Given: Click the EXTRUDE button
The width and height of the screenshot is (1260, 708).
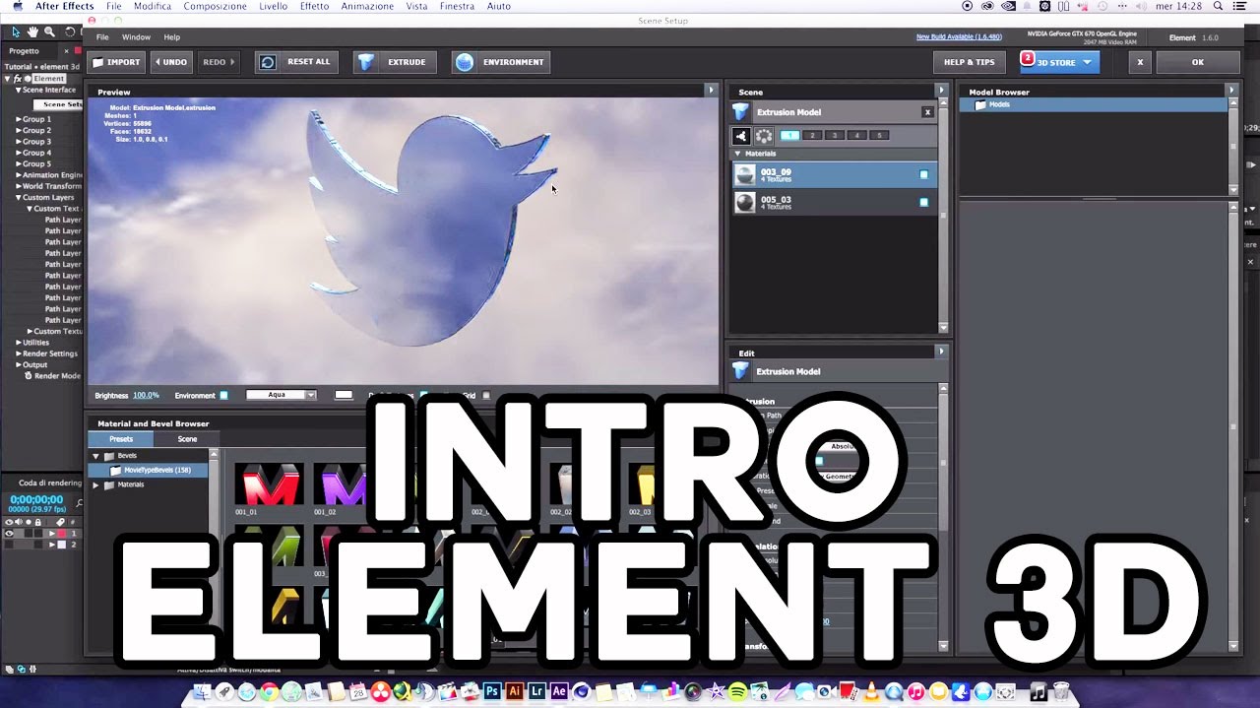Looking at the screenshot, I should (396, 62).
